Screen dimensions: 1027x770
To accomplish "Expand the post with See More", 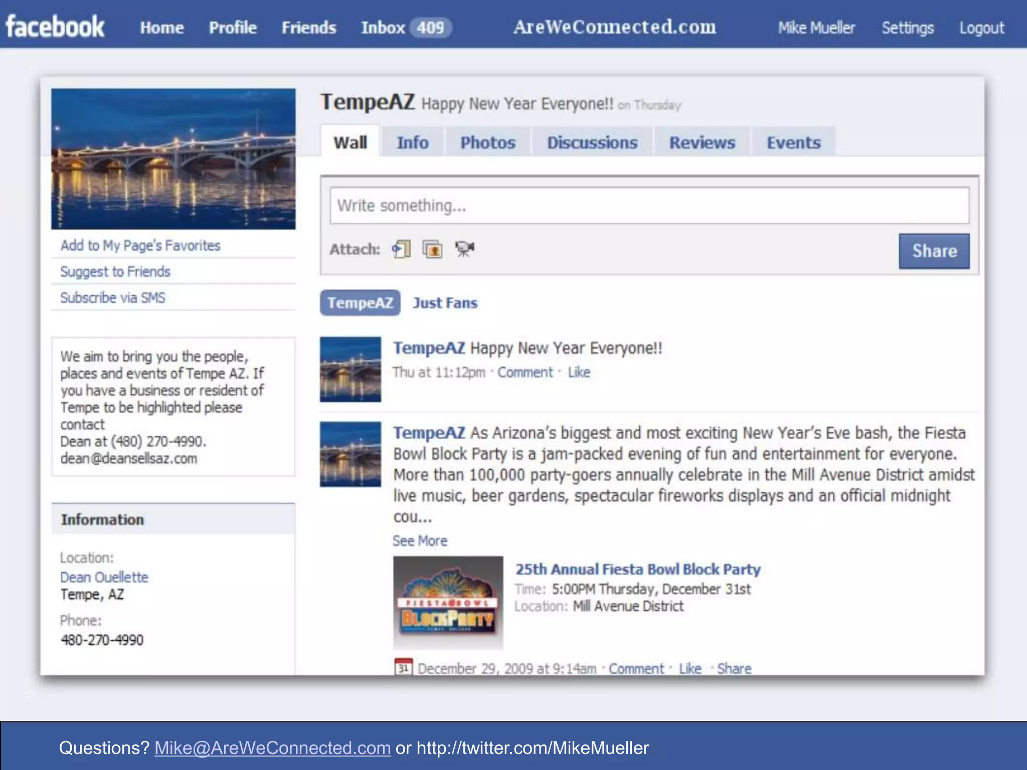I will (x=420, y=540).
